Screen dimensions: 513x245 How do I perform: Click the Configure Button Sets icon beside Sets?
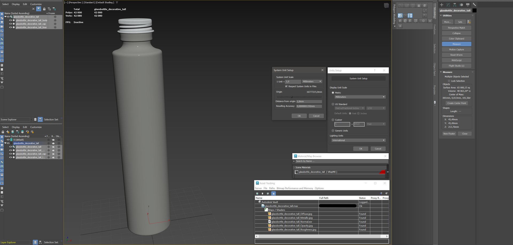coord(469,22)
